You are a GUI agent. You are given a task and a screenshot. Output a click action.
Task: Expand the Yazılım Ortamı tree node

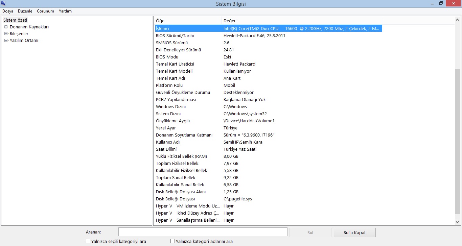[x=6, y=41]
